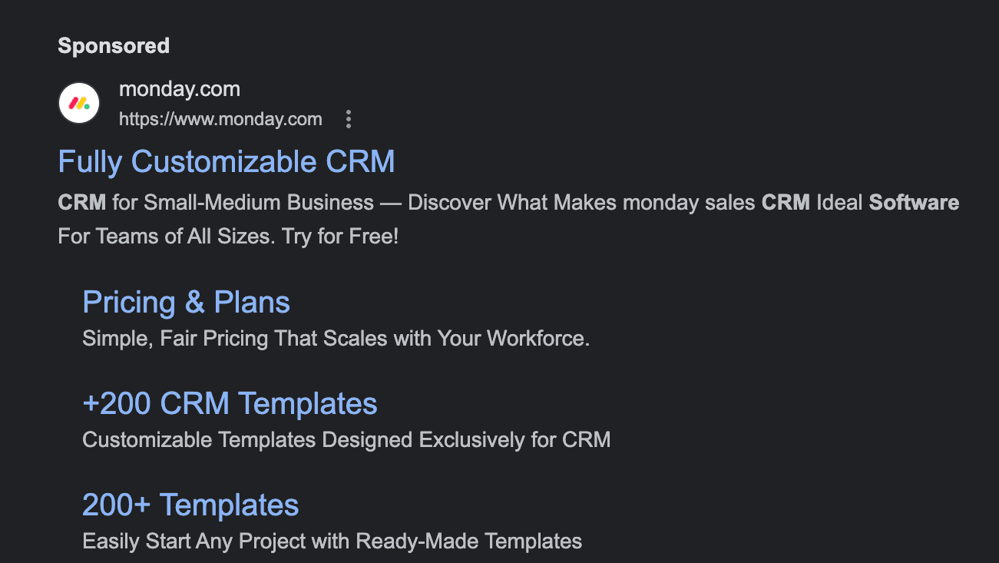999x563 pixels.
Task: Click the Customizable Templates Designed Exclusively text
Action: tap(346, 439)
